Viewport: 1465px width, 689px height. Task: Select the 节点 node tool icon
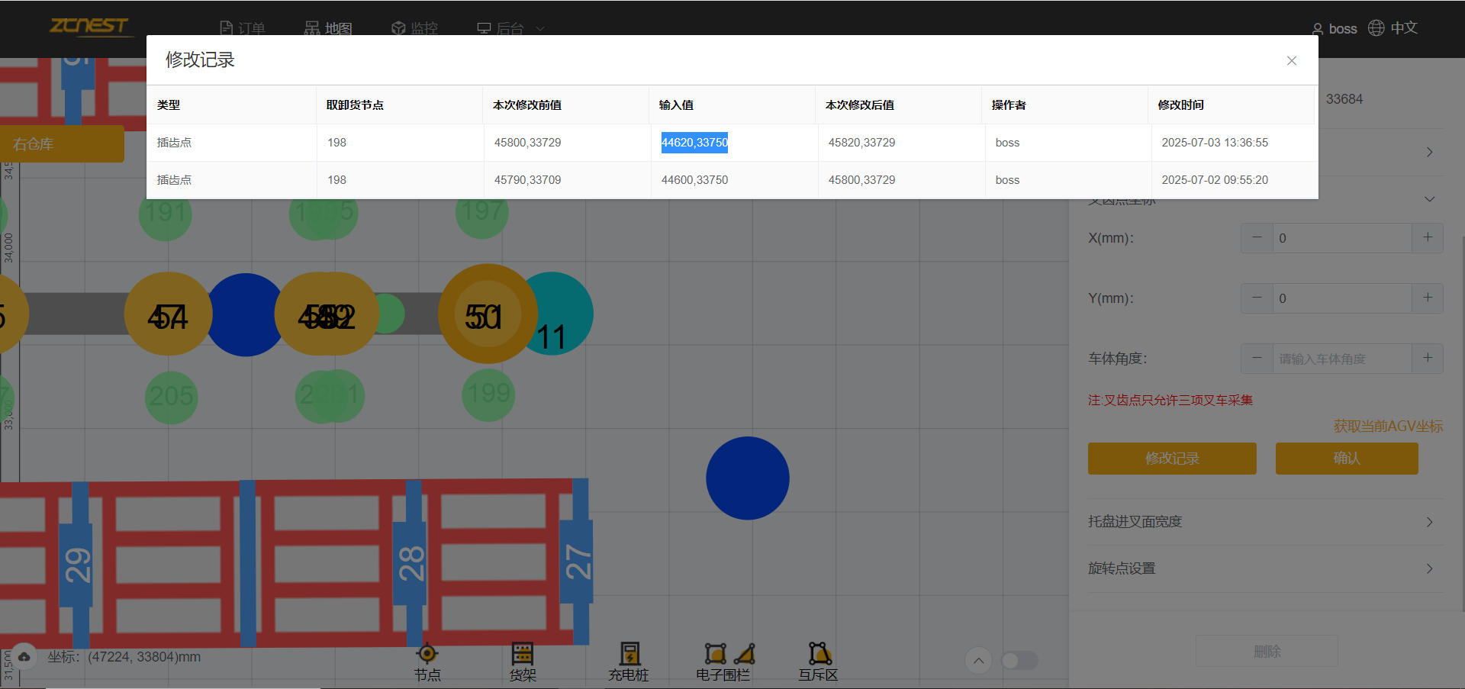(427, 654)
